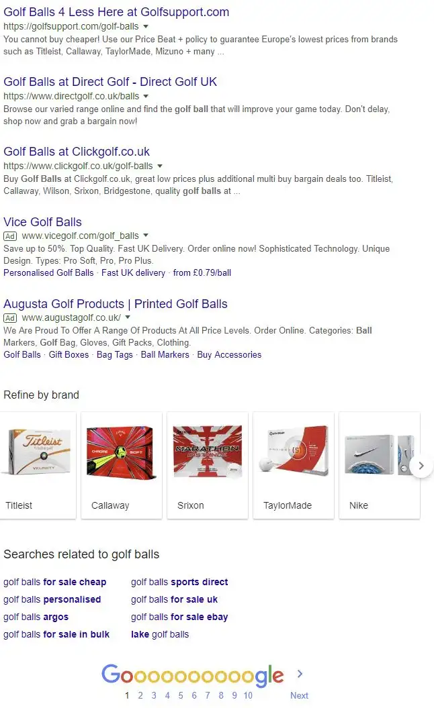Search related term golf balls argos
434x708 pixels.
click(x=36, y=617)
